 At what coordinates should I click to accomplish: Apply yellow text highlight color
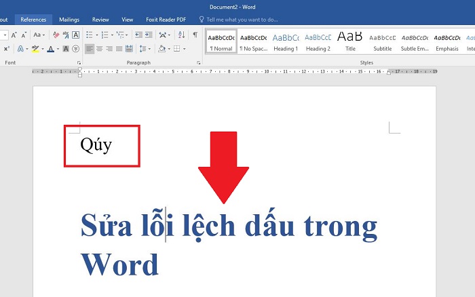[x=35, y=48]
